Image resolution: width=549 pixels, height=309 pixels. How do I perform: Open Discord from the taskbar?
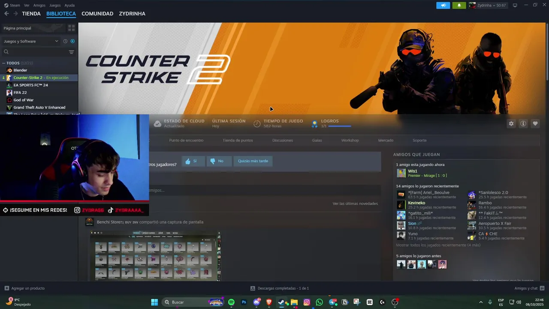256,302
